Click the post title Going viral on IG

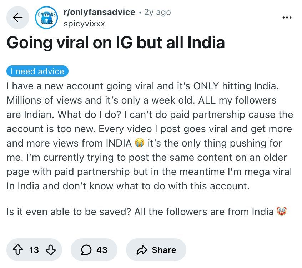coord(116,43)
